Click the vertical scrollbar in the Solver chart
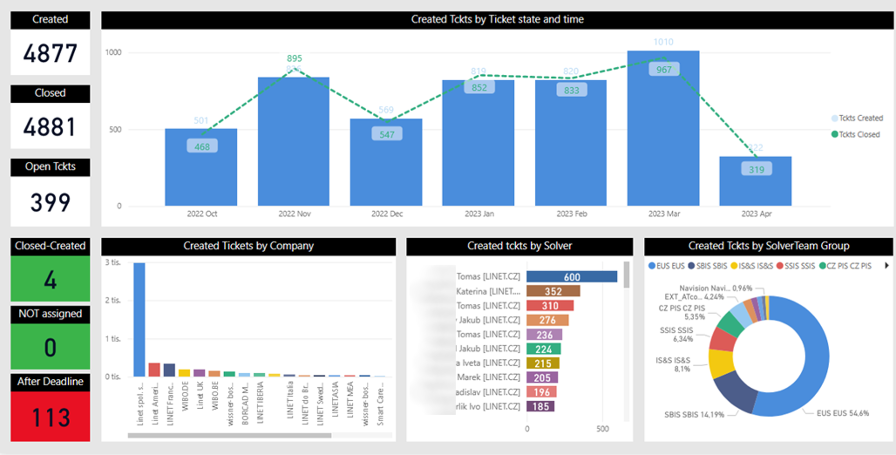 tap(626, 275)
